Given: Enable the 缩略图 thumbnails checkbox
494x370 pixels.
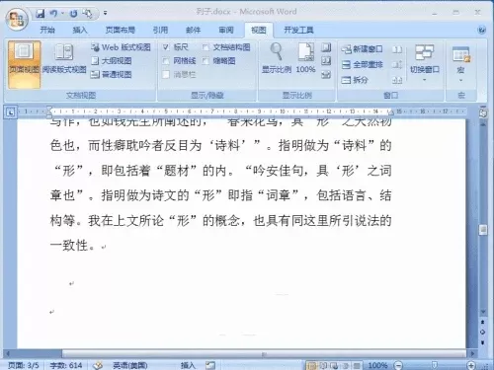Looking at the screenshot, I should click(206, 61).
